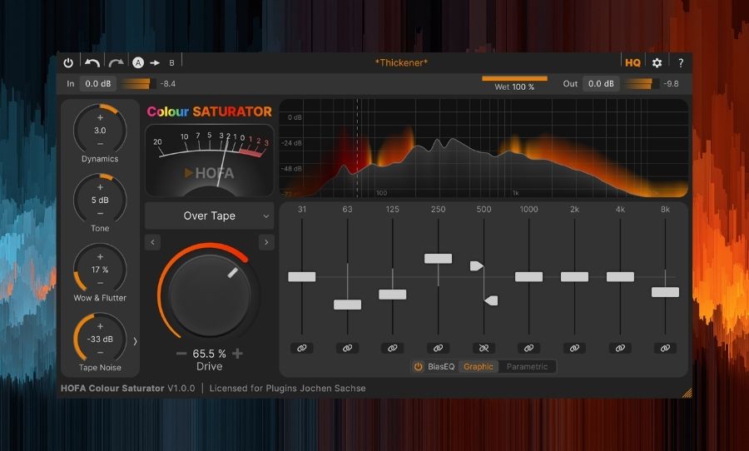Toggle the unlinked 500 band link icon
This screenshot has width=749, height=451.
(x=484, y=348)
